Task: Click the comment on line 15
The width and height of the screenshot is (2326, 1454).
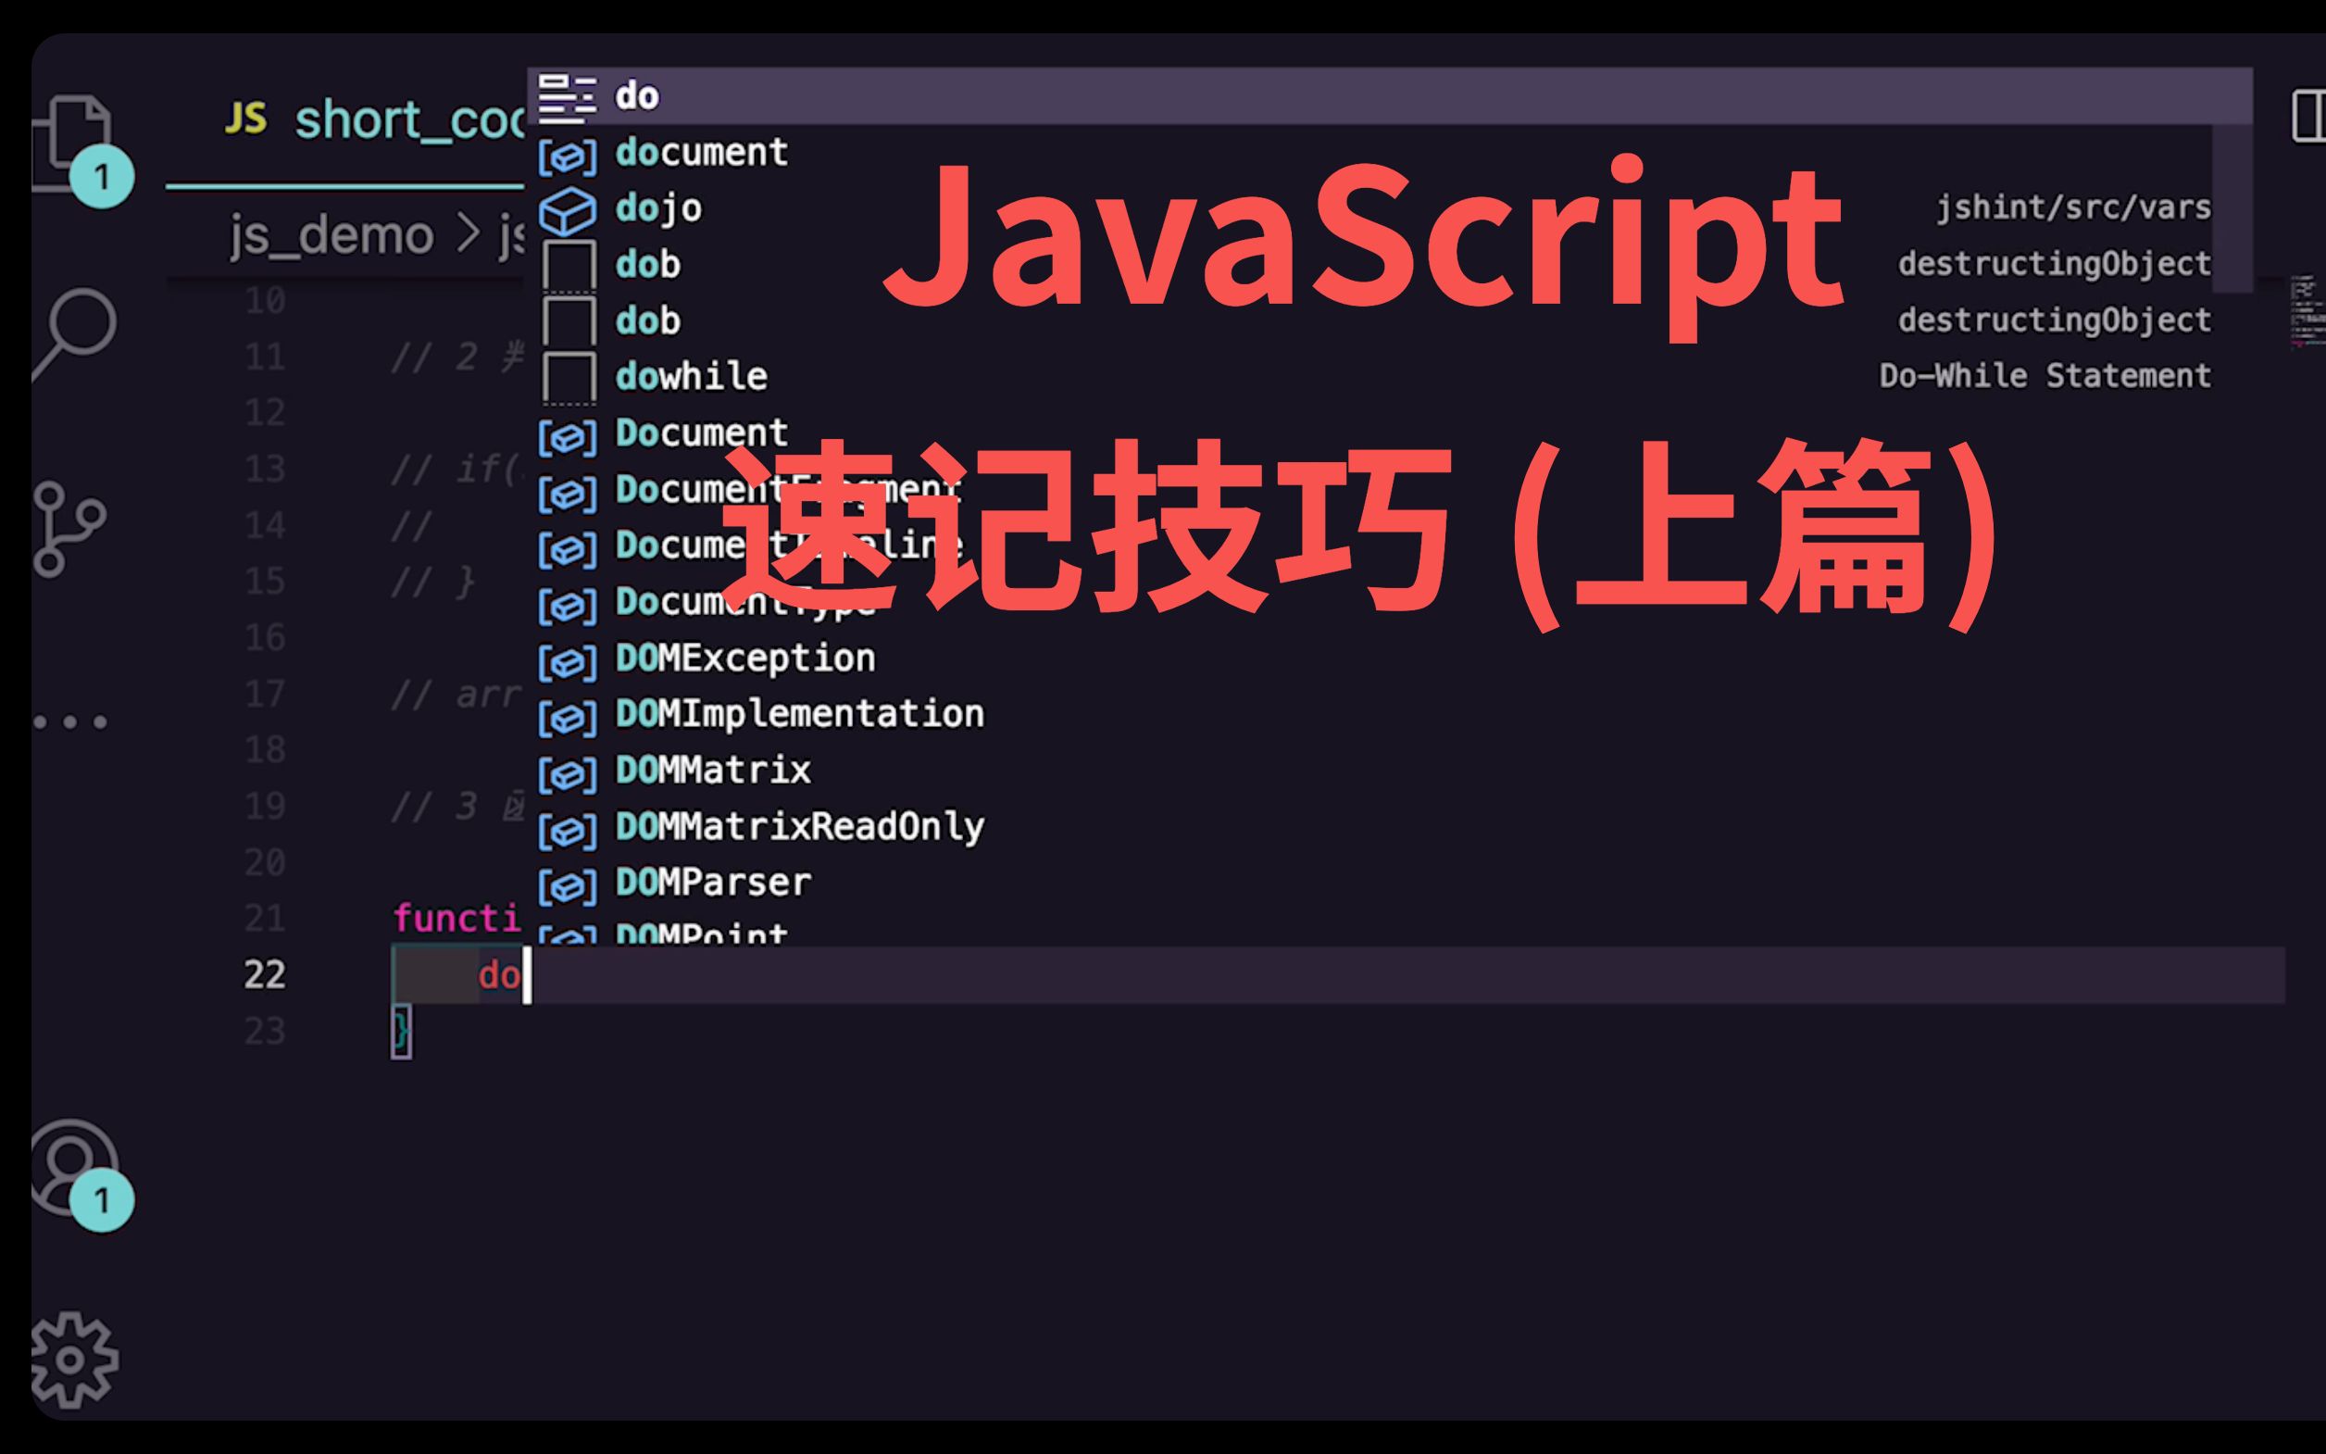Action: 432,582
